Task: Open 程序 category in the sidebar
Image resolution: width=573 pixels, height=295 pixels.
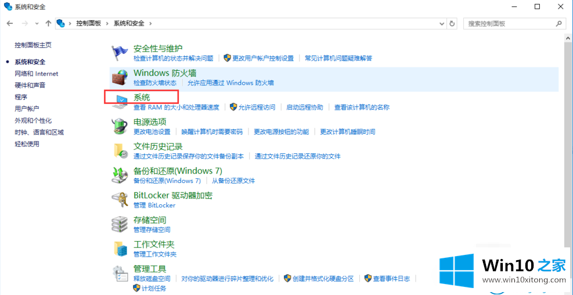Action: [21, 97]
